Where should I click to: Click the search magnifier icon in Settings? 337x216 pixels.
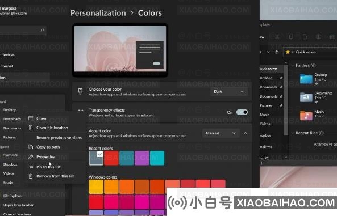[43, 30]
